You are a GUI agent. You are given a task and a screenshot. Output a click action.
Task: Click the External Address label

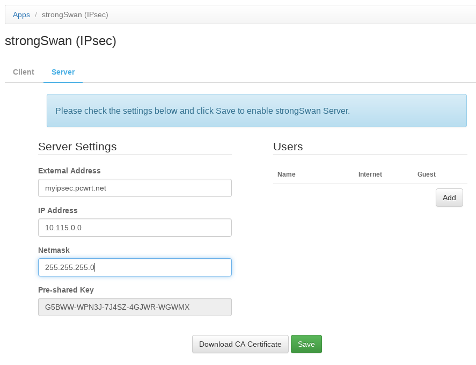tap(69, 171)
